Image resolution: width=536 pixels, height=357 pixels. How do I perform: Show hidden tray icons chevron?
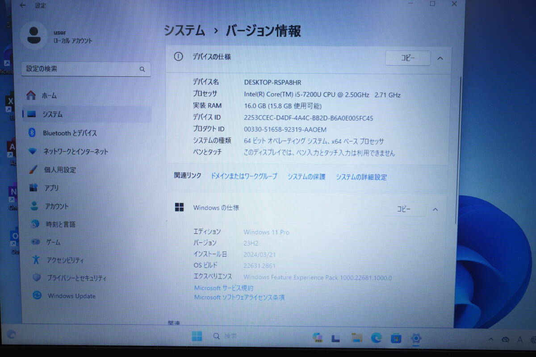pyautogui.click(x=491, y=339)
